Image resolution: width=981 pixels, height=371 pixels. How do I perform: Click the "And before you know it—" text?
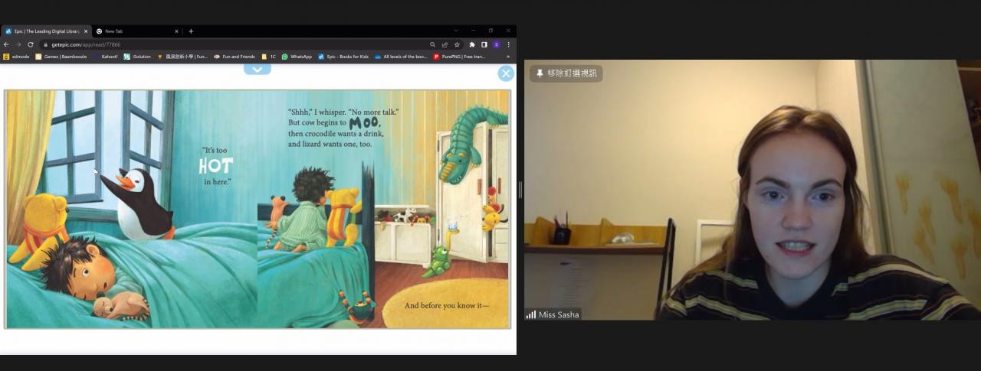click(x=446, y=306)
